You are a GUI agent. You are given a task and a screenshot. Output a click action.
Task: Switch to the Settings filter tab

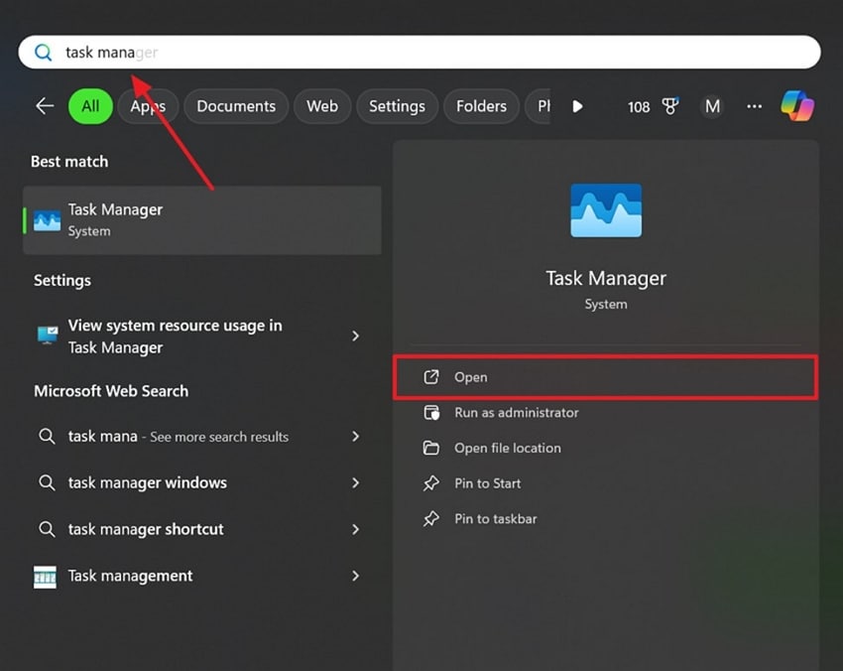tap(397, 106)
